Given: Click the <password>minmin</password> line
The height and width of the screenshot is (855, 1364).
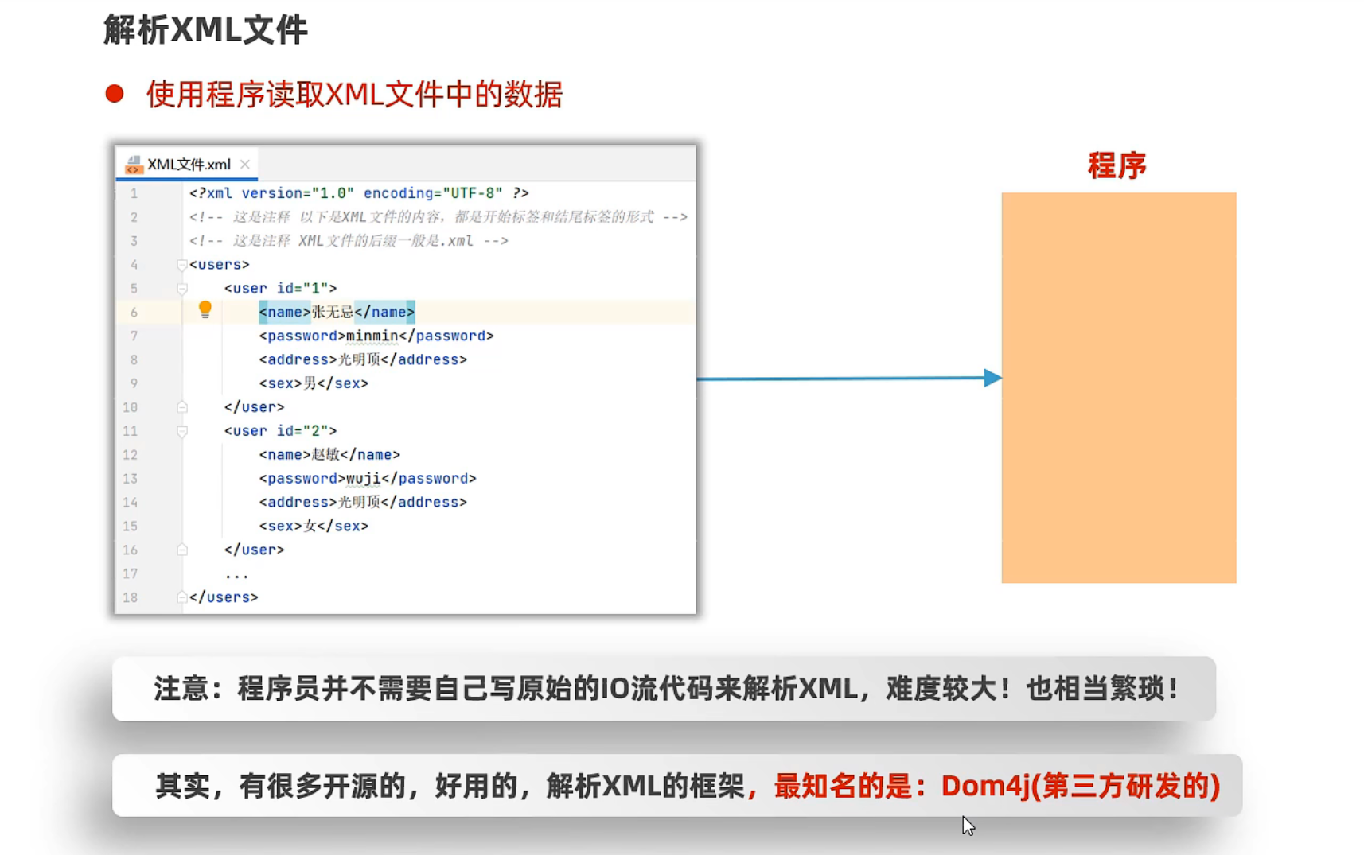Looking at the screenshot, I should pos(376,336).
